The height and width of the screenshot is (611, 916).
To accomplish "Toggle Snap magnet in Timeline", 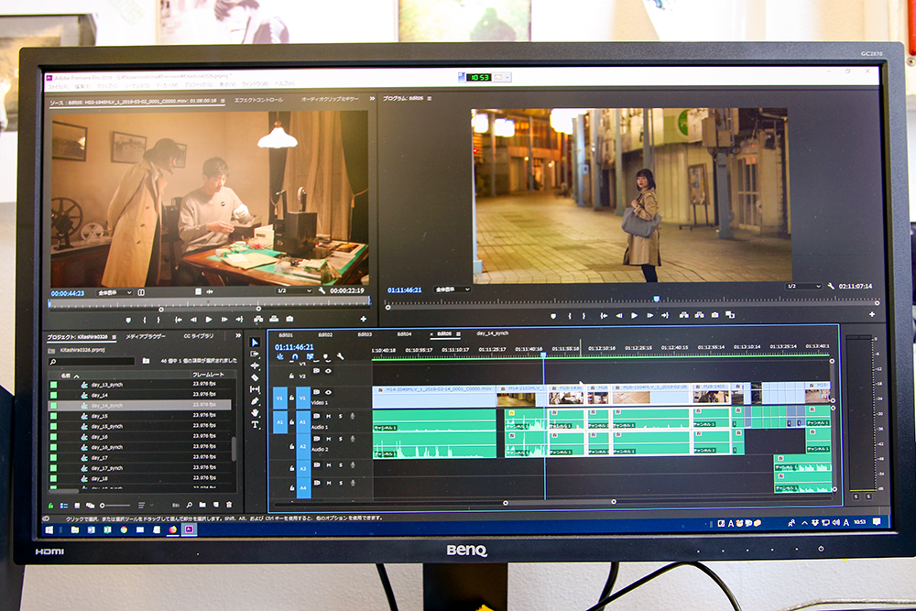I will coord(295,356).
